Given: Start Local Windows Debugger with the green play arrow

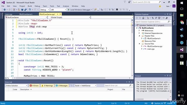Looking at the screenshot, I should coord(69,10).
